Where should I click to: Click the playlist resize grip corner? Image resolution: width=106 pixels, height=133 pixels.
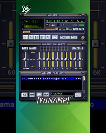tap(84, 97)
